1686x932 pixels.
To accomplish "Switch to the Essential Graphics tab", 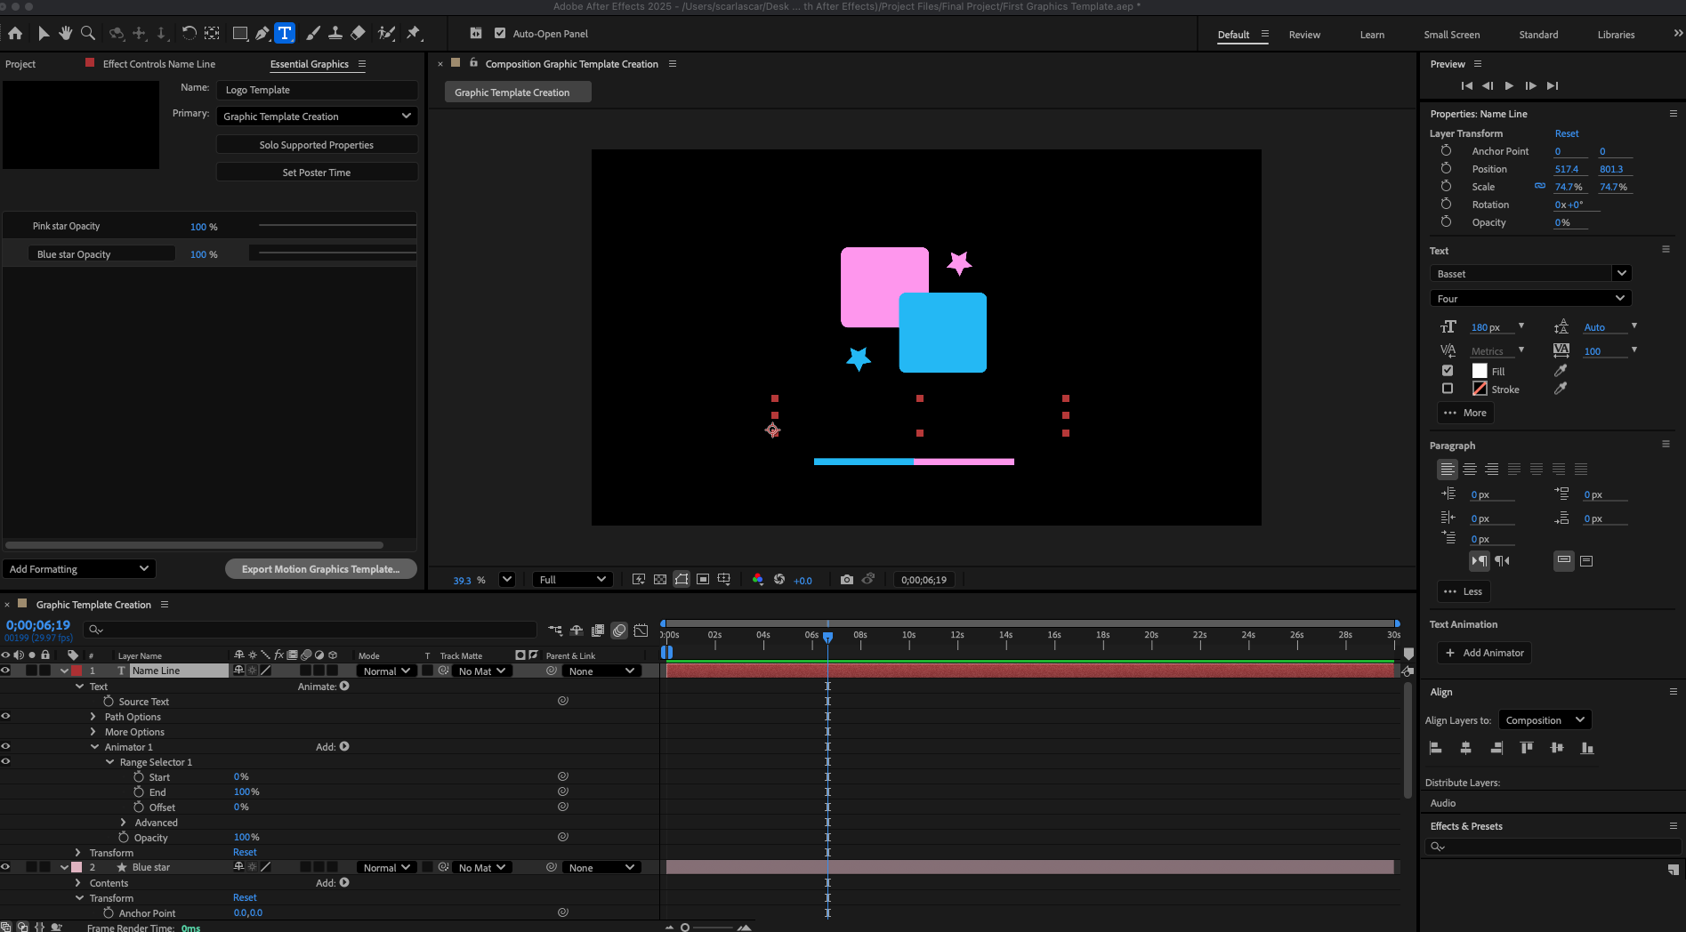I will coord(309,64).
